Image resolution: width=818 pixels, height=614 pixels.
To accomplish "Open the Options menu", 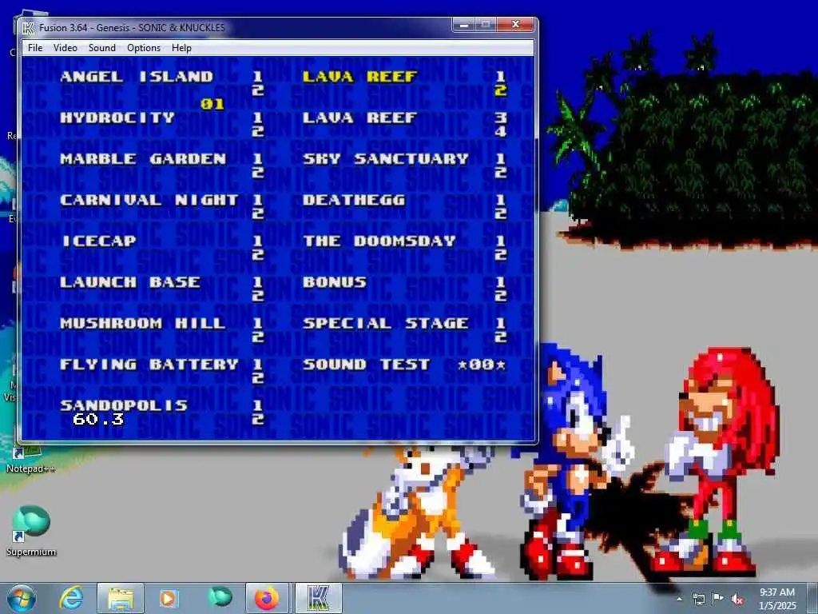I will click(144, 47).
